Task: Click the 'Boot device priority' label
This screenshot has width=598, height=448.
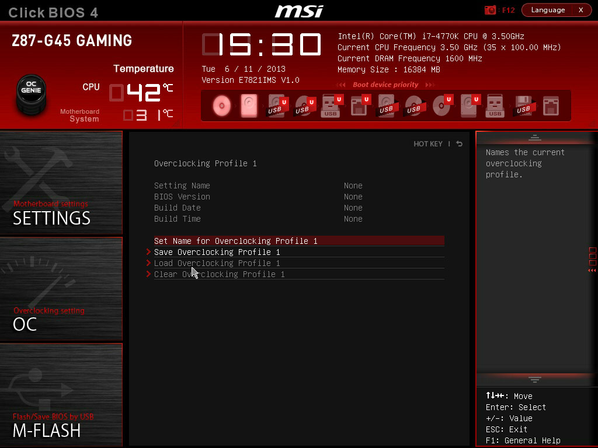Action: pyautogui.click(x=385, y=85)
